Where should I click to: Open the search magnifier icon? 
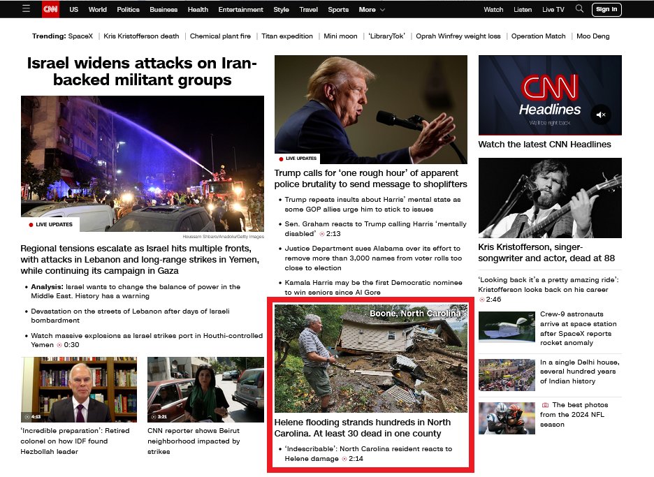(x=579, y=9)
